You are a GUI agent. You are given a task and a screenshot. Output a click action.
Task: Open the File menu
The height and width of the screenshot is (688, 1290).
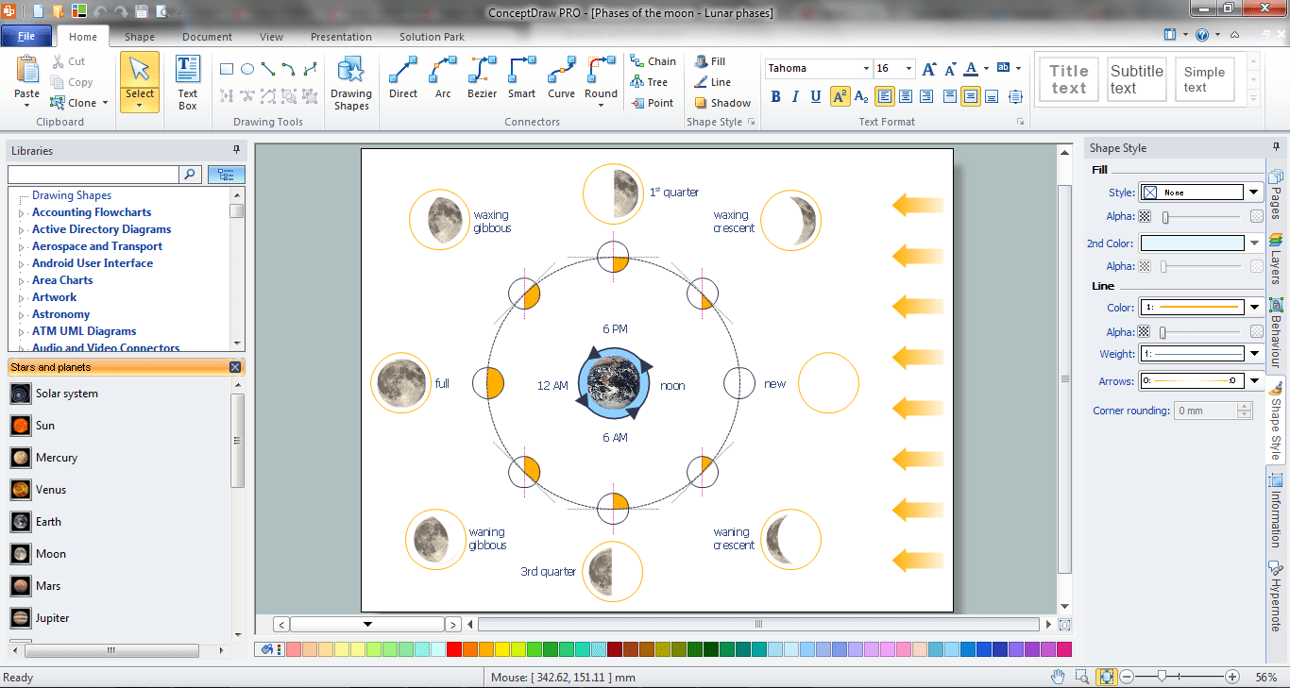[x=26, y=35]
